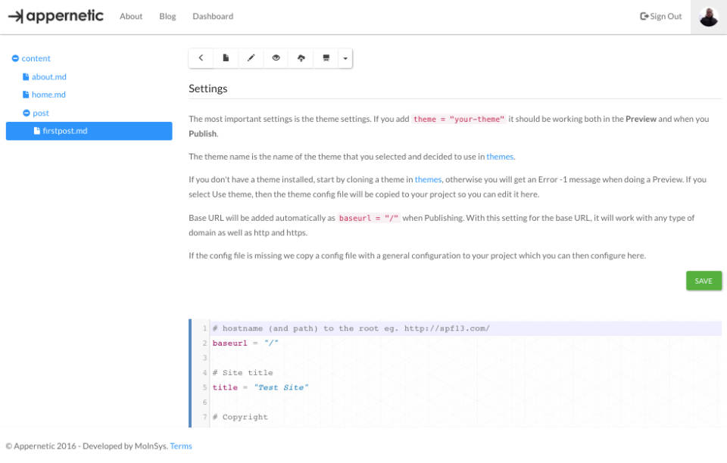Viewport: 727px width, 463px height.
Task: Open the toolbar caret dropdown
Action: coord(345,58)
